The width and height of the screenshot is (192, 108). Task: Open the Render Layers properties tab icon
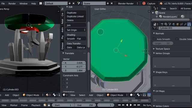pos(166,24)
